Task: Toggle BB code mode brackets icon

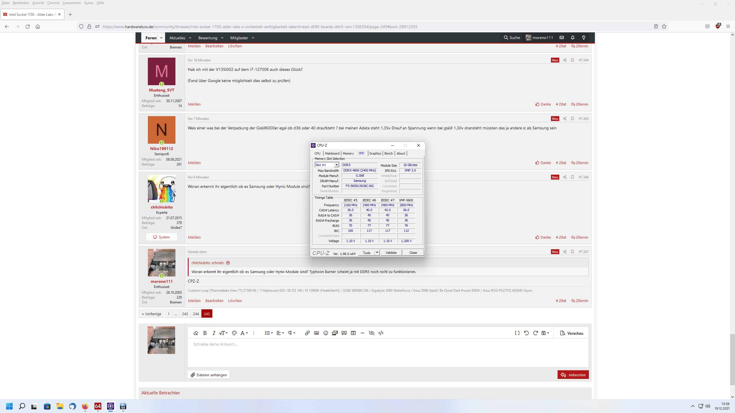Action: tap(517, 333)
